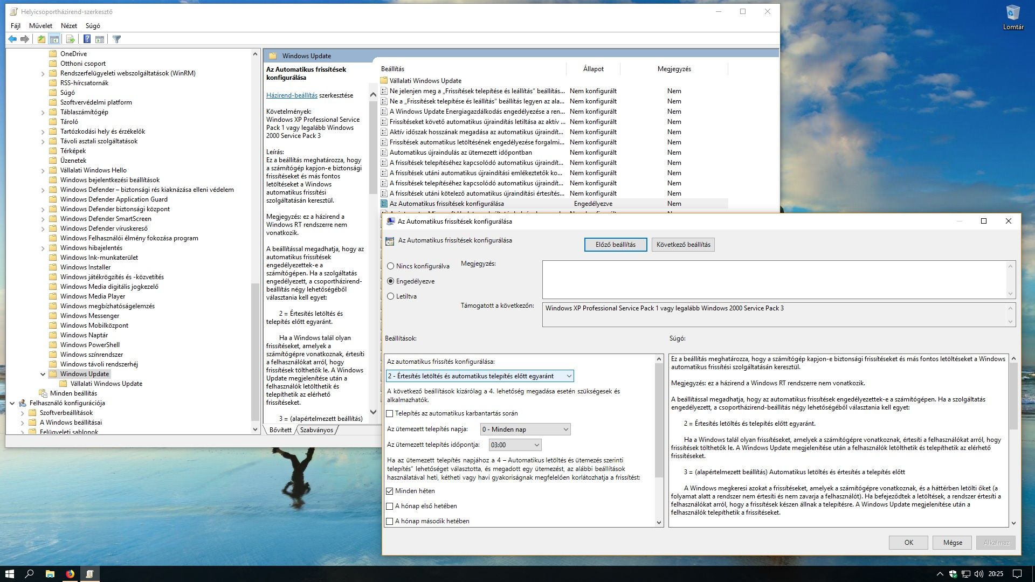Image resolution: width=1035 pixels, height=582 pixels.
Task: Click the Házirend-beállítás link
Action: pos(292,95)
